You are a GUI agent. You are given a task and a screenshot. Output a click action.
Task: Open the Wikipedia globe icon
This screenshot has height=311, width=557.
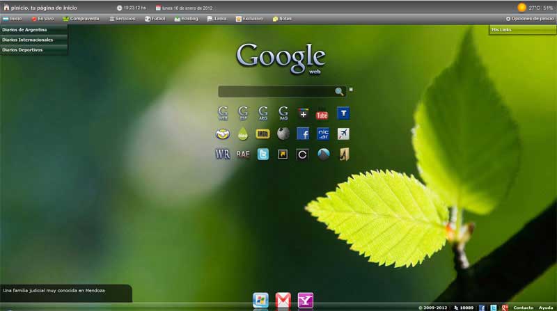tap(283, 134)
